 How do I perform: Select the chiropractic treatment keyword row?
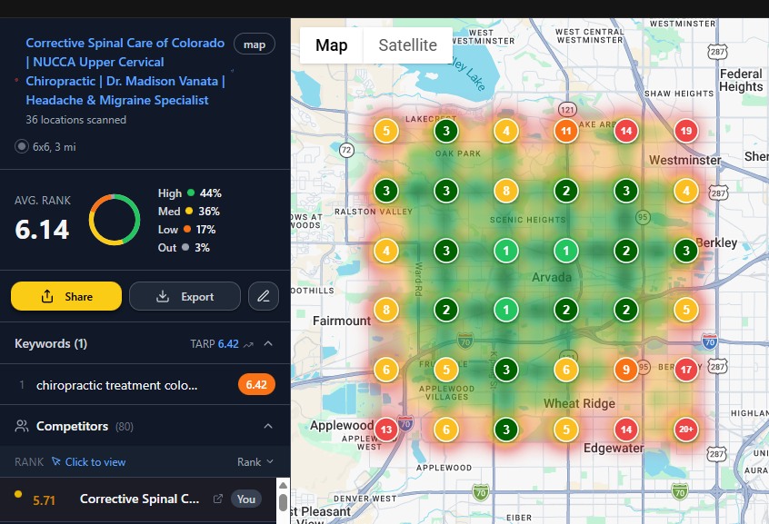point(118,385)
